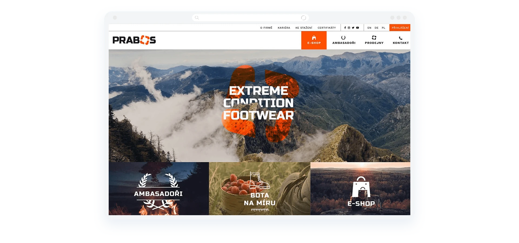Open the E-shop sunset forest tile
This screenshot has height=243, width=519.
360,189
